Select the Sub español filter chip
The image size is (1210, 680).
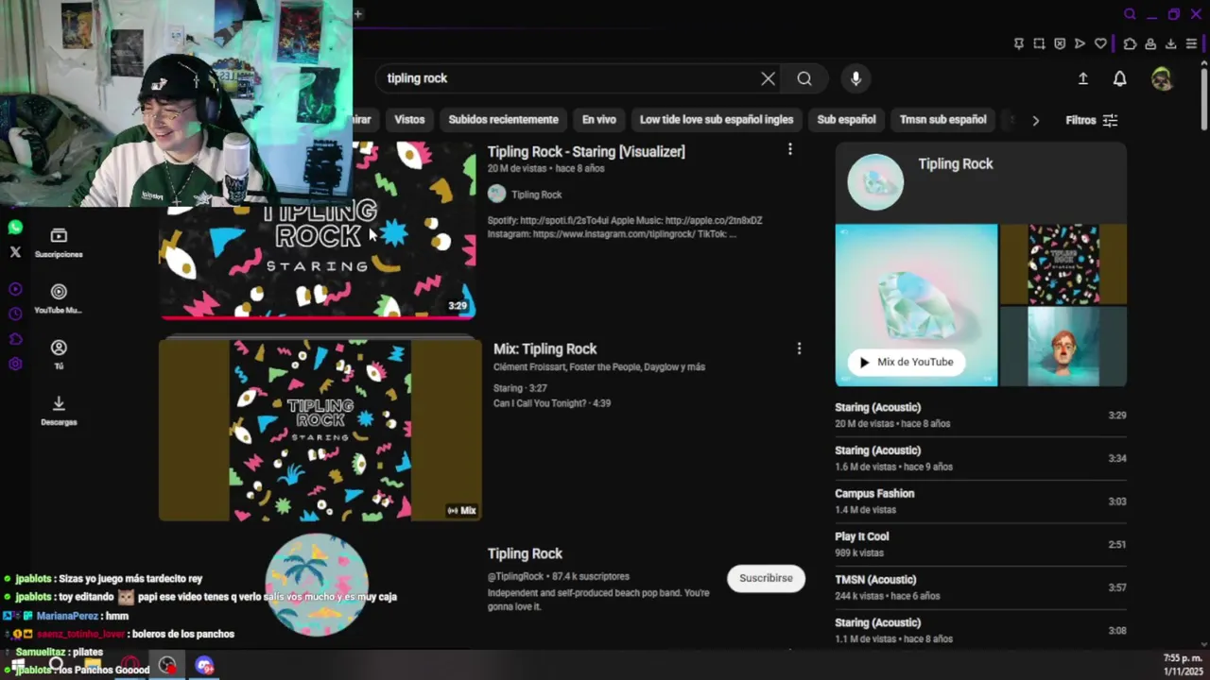coord(846,120)
